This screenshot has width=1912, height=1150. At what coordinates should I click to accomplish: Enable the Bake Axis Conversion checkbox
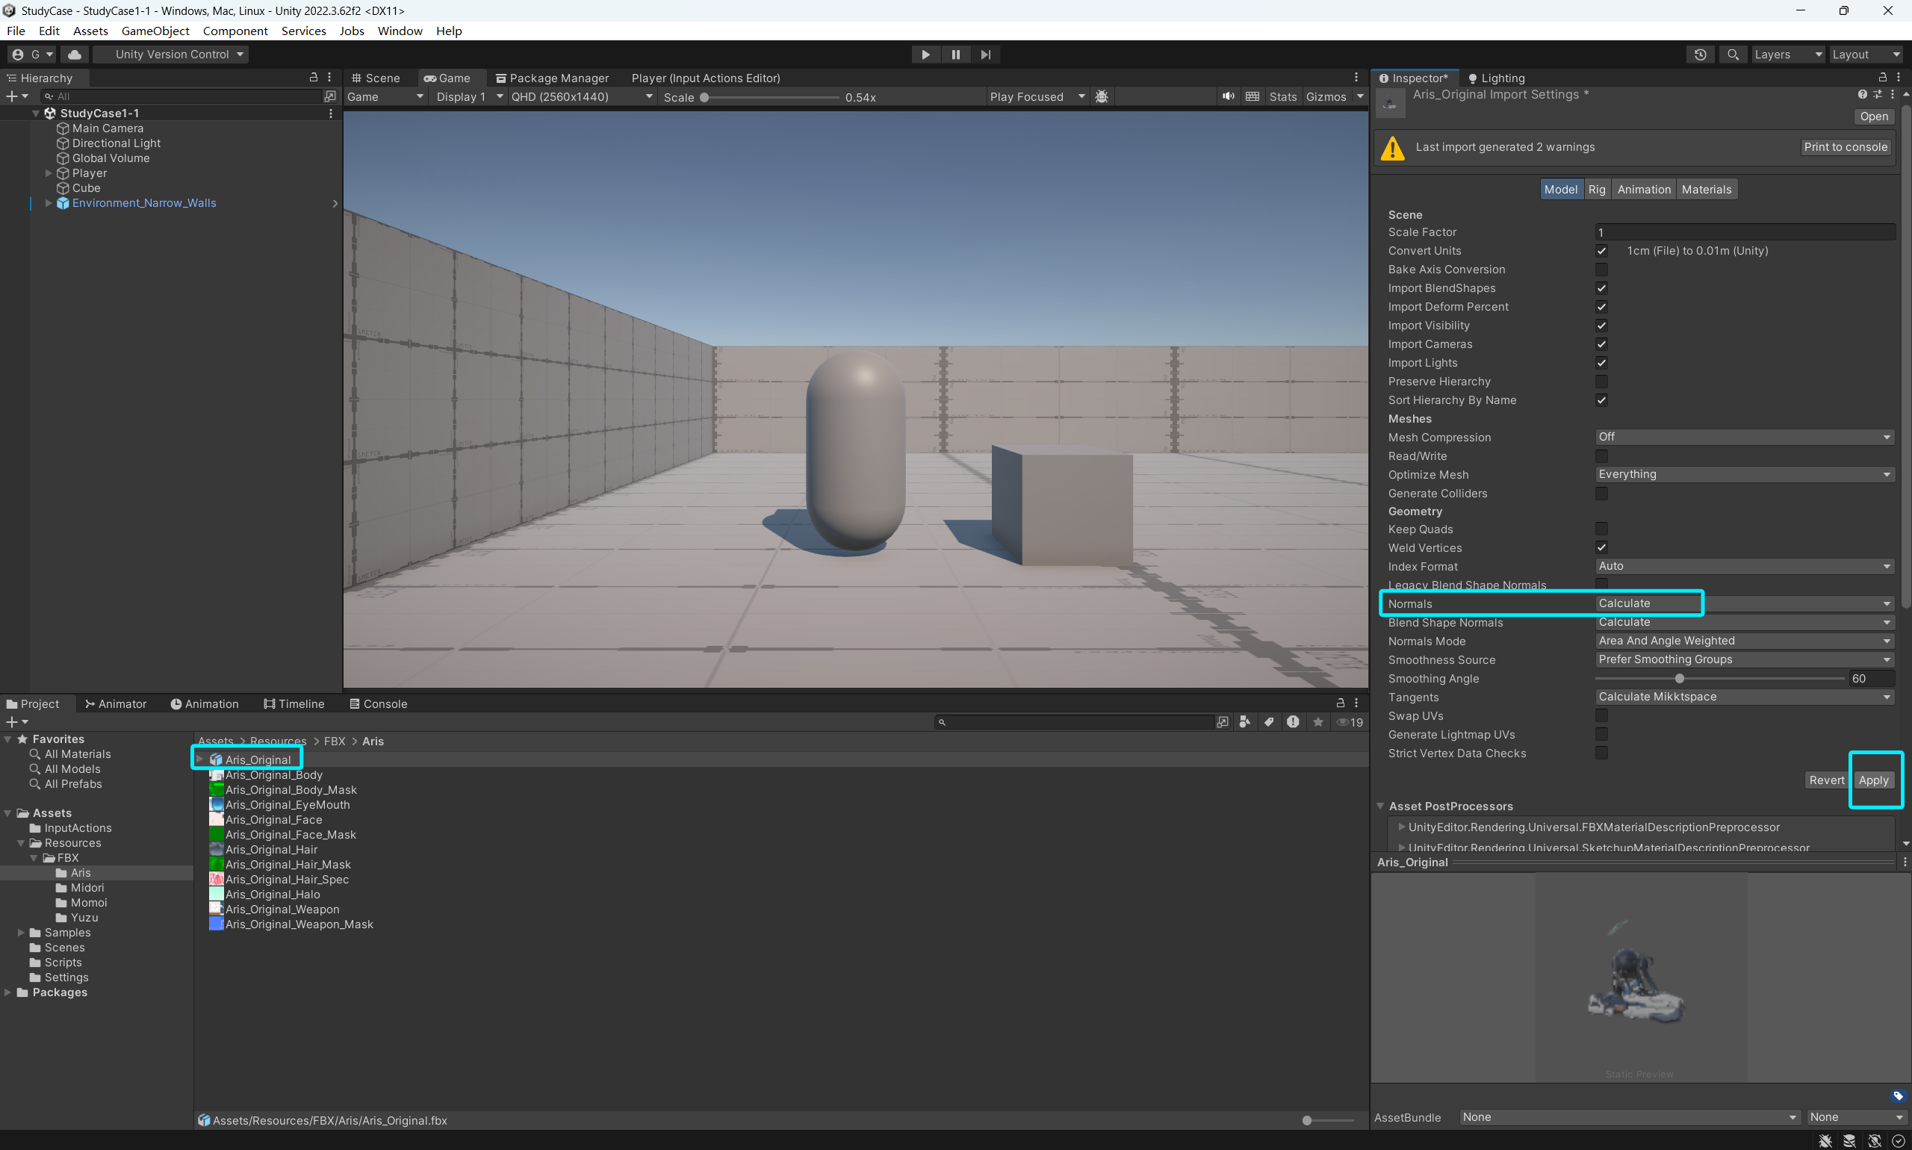[x=1601, y=270]
